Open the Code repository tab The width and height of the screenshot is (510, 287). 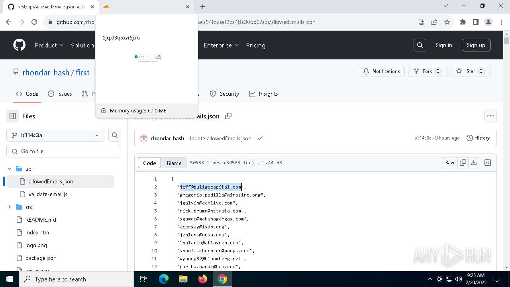tap(27, 94)
